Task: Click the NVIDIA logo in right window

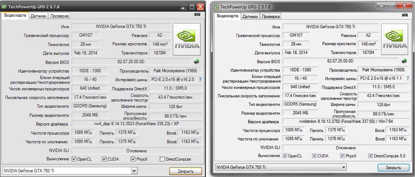Action: 394,39
